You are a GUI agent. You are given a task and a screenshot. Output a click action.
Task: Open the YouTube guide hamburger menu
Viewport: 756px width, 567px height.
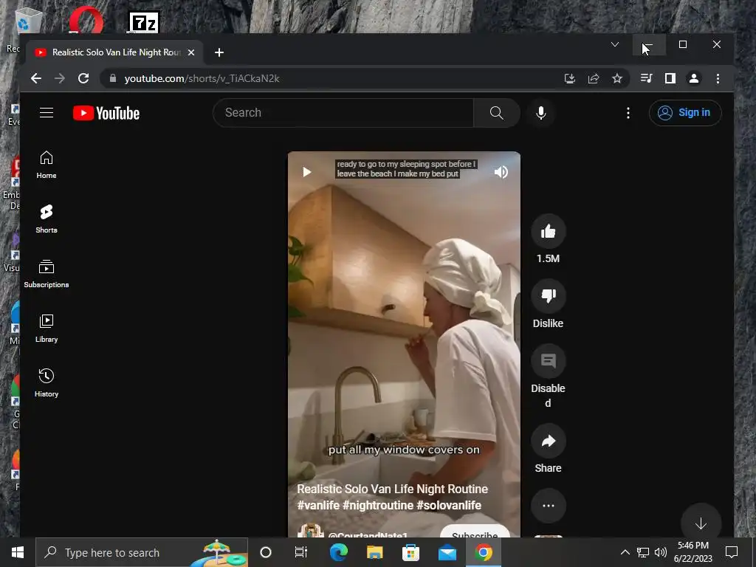[47, 113]
